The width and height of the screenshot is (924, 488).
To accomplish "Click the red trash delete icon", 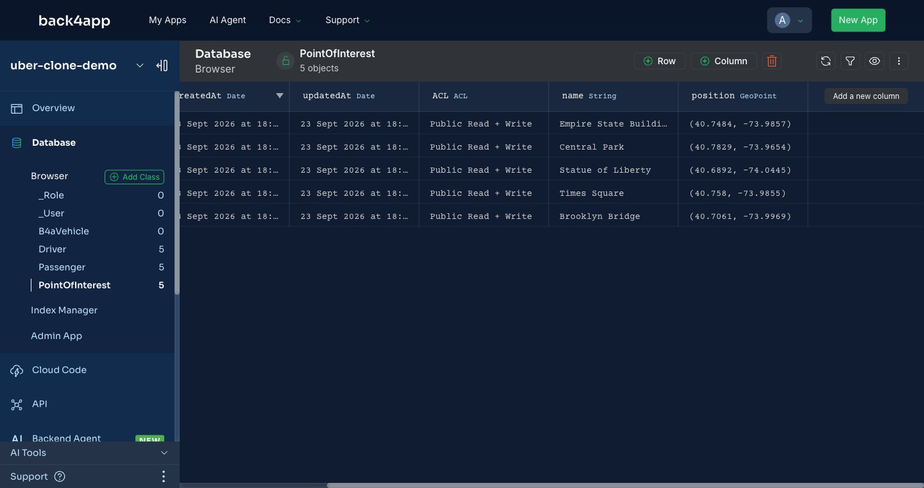I will (x=772, y=61).
